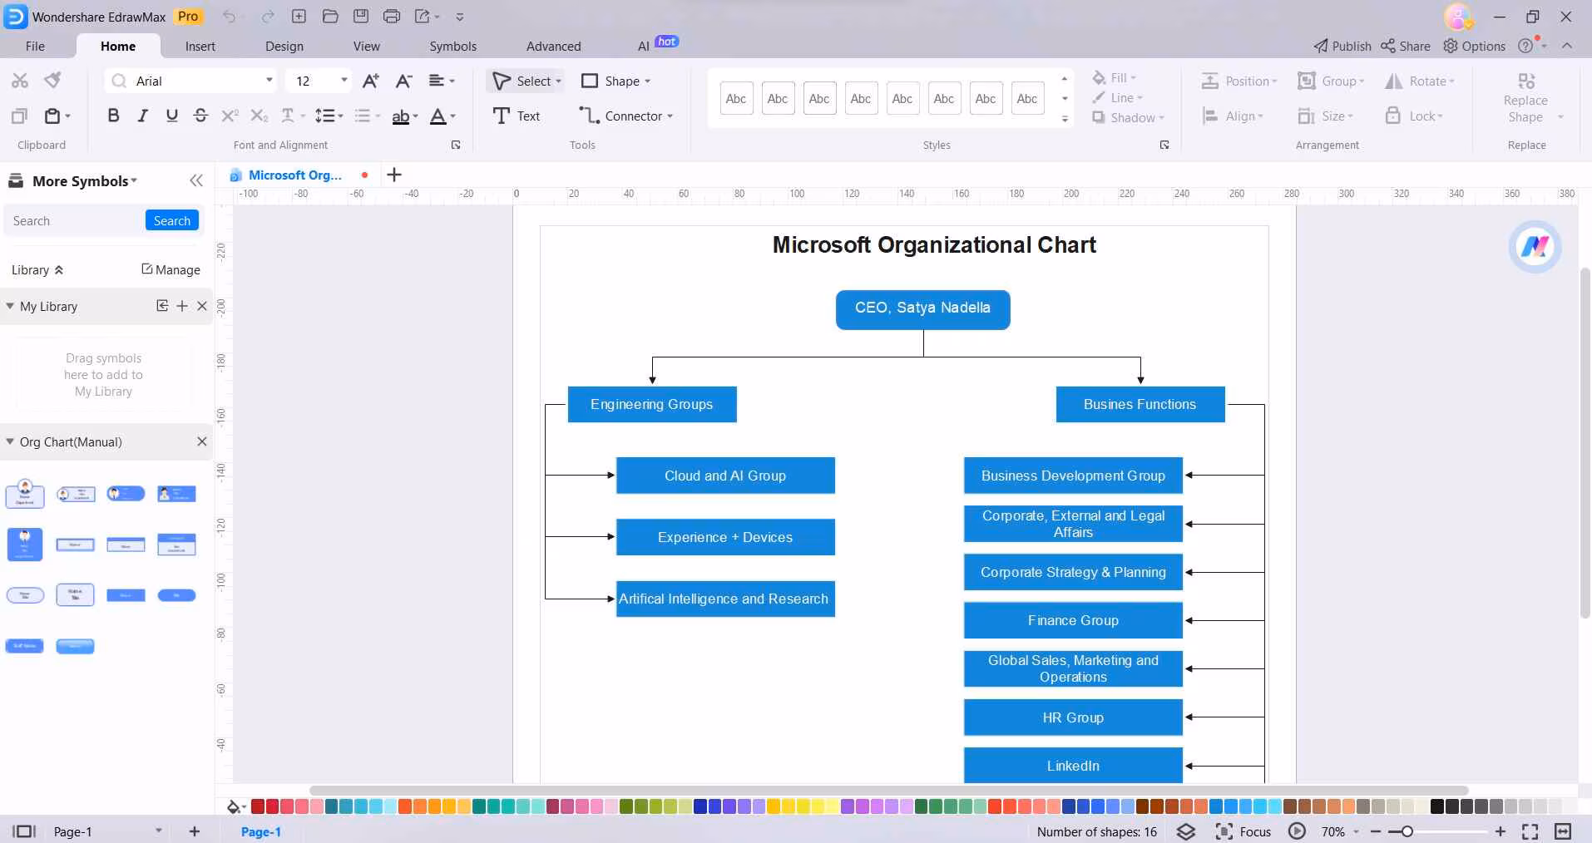Open the File menu

pos(35,47)
